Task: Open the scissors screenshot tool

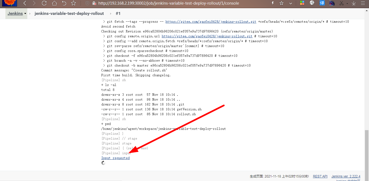Action: click(x=341, y=3)
